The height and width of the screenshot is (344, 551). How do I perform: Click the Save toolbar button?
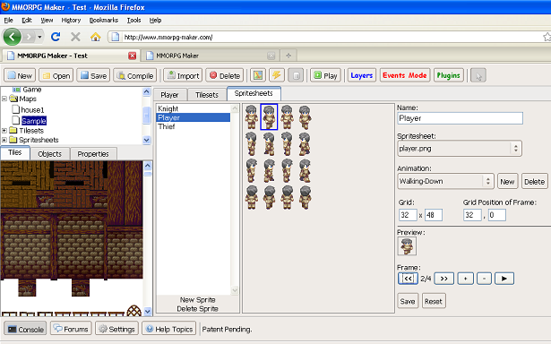tap(93, 75)
